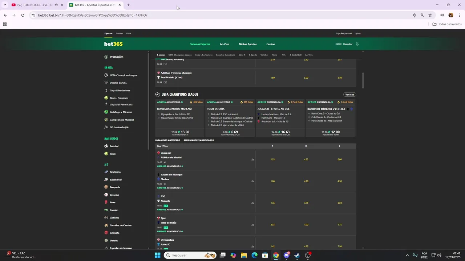The width and height of the screenshot is (465, 261).
Task: Select the Copa Libertadores league tab
Action: pyautogui.click(x=204, y=55)
